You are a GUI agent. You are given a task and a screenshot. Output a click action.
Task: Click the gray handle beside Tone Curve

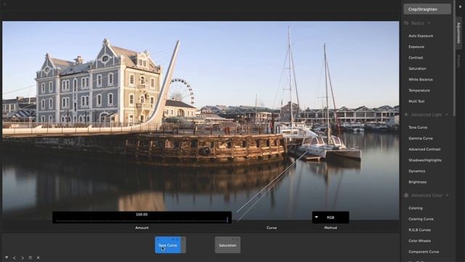tap(183, 245)
